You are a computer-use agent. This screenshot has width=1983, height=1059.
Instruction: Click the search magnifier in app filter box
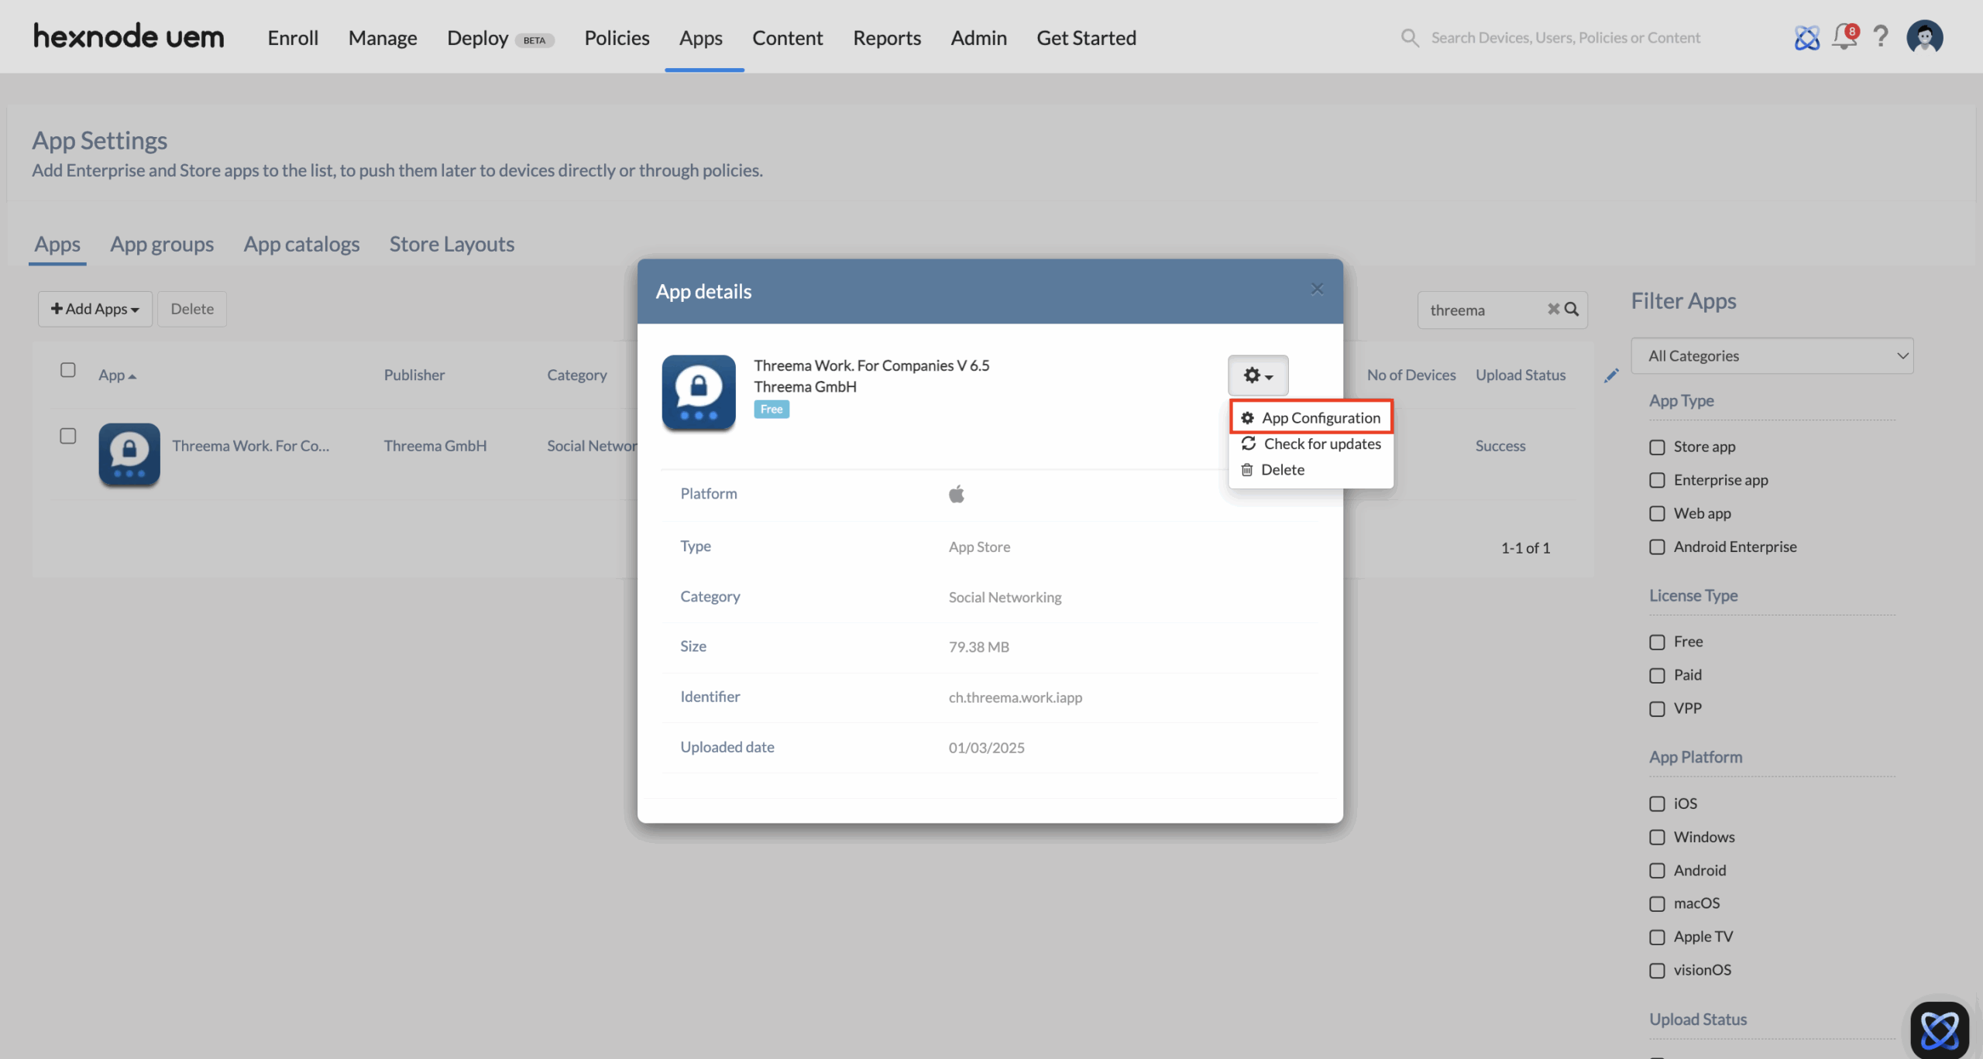click(x=1572, y=309)
